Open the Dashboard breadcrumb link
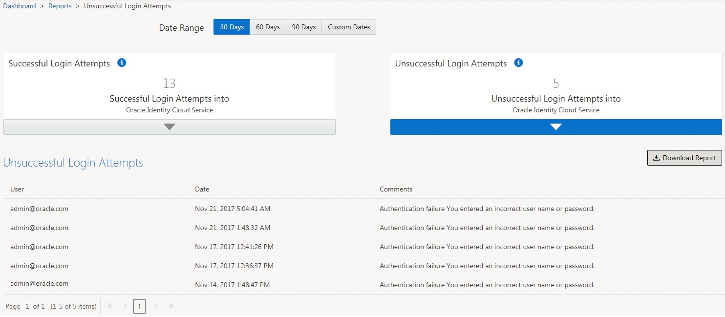 [x=19, y=6]
